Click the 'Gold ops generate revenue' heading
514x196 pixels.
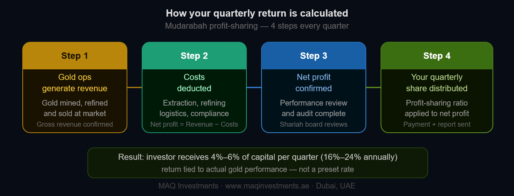(x=75, y=83)
